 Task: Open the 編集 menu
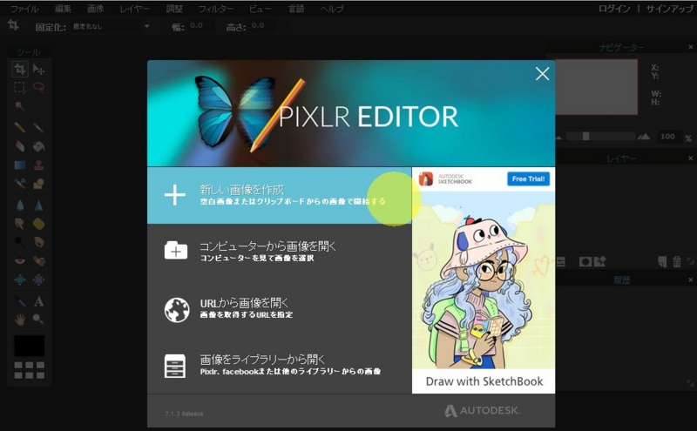pyautogui.click(x=63, y=9)
